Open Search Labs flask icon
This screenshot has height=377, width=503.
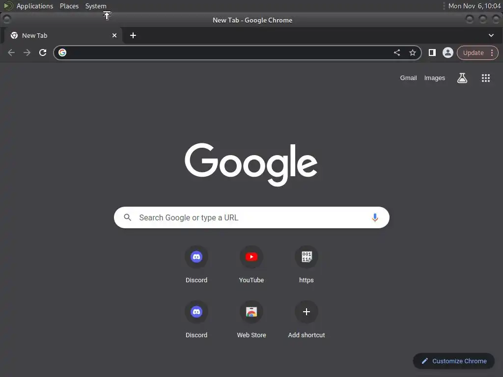click(462, 78)
